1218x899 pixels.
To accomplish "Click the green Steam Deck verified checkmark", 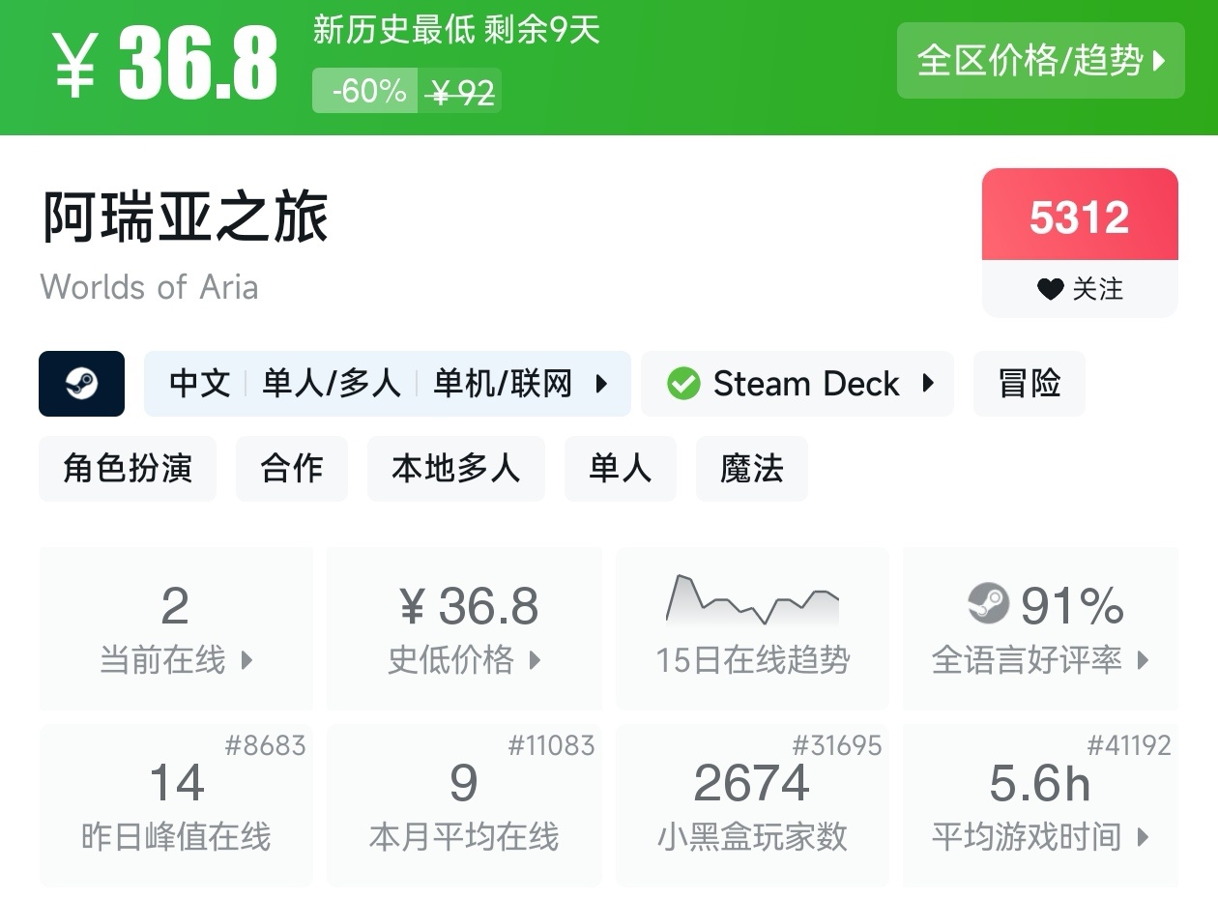I will (x=683, y=384).
